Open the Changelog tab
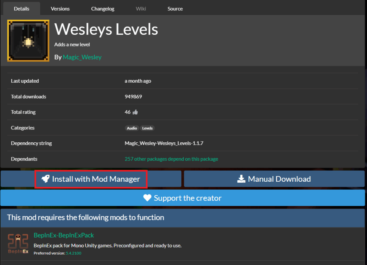 103,9
